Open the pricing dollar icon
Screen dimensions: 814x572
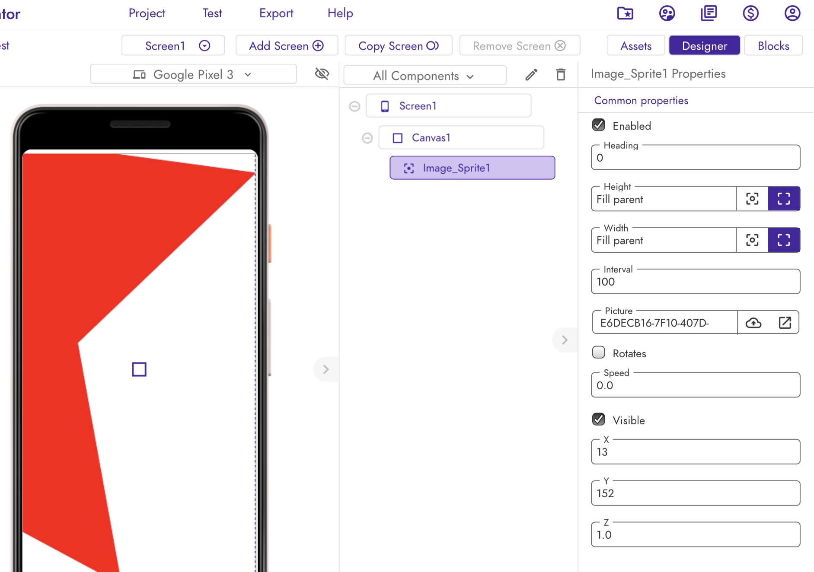pos(751,13)
